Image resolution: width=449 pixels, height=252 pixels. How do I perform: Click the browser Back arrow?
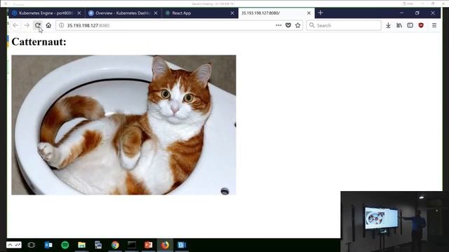coord(15,25)
